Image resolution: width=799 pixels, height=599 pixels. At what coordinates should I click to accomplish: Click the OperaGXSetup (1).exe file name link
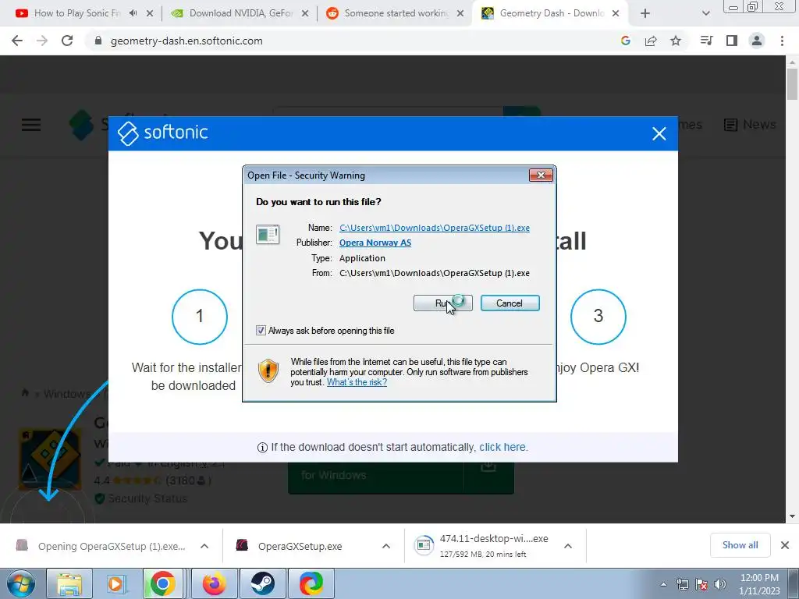click(434, 228)
